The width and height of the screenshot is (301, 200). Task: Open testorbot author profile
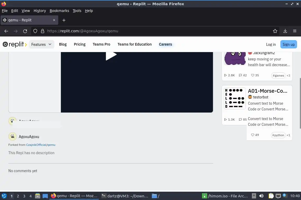pos(261,97)
